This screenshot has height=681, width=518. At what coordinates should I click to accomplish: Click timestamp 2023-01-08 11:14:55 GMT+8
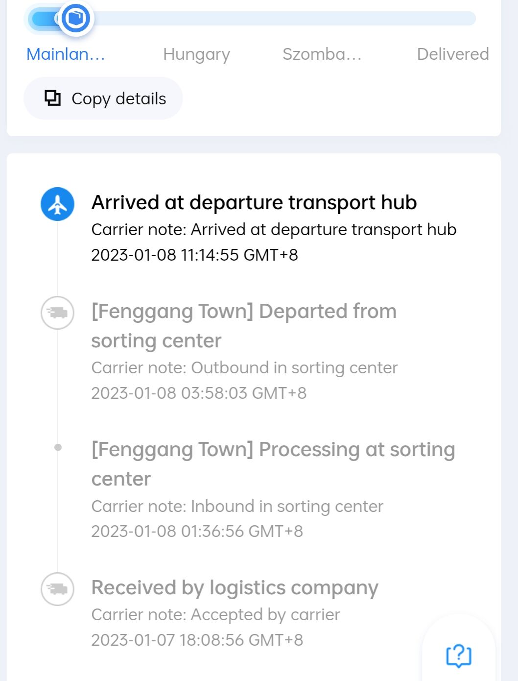coord(194,255)
